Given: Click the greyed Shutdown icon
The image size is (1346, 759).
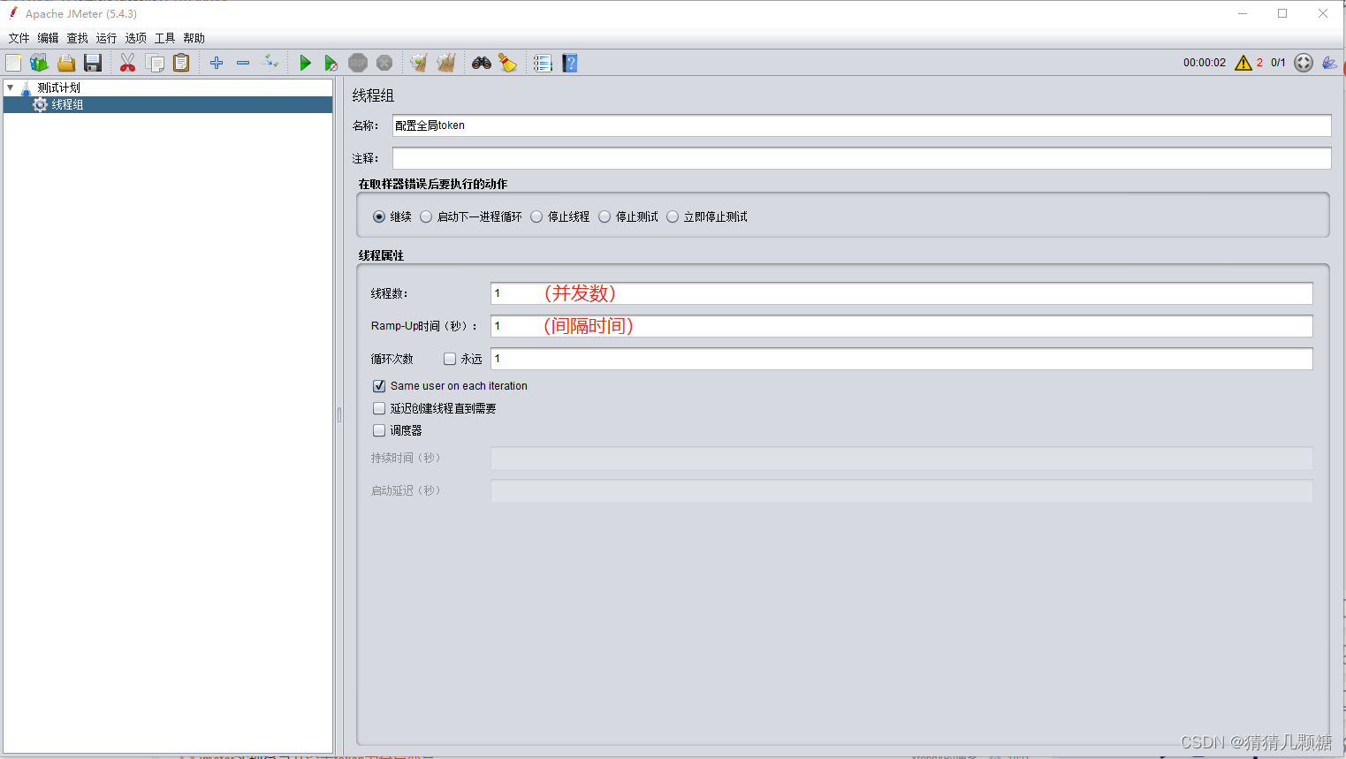Looking at the screenshot, I should click(x=384, y=63).
